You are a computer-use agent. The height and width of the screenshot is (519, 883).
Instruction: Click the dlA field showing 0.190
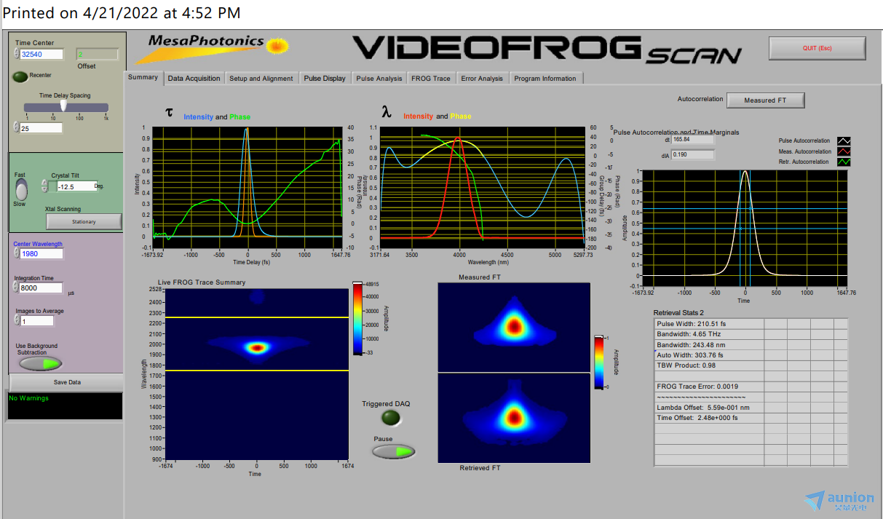pos(694,154)
